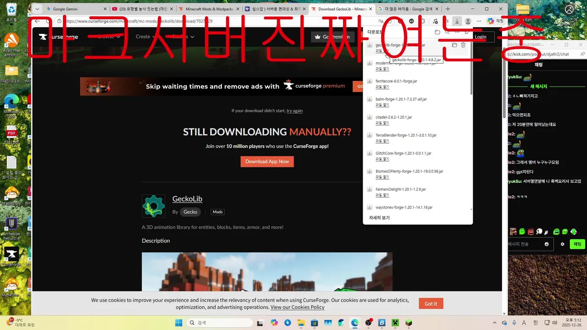This screenshot has height=330, width=587.
Task: Open Edge extensions puzzle icon
Action: point(422,21)
